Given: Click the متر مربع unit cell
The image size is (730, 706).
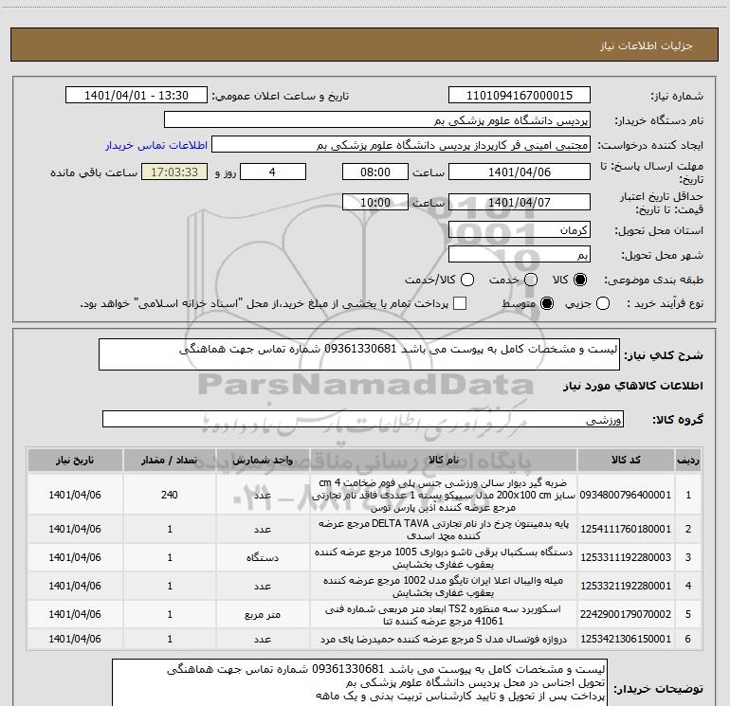Looking at the screenshot, I should coord(263,614).
